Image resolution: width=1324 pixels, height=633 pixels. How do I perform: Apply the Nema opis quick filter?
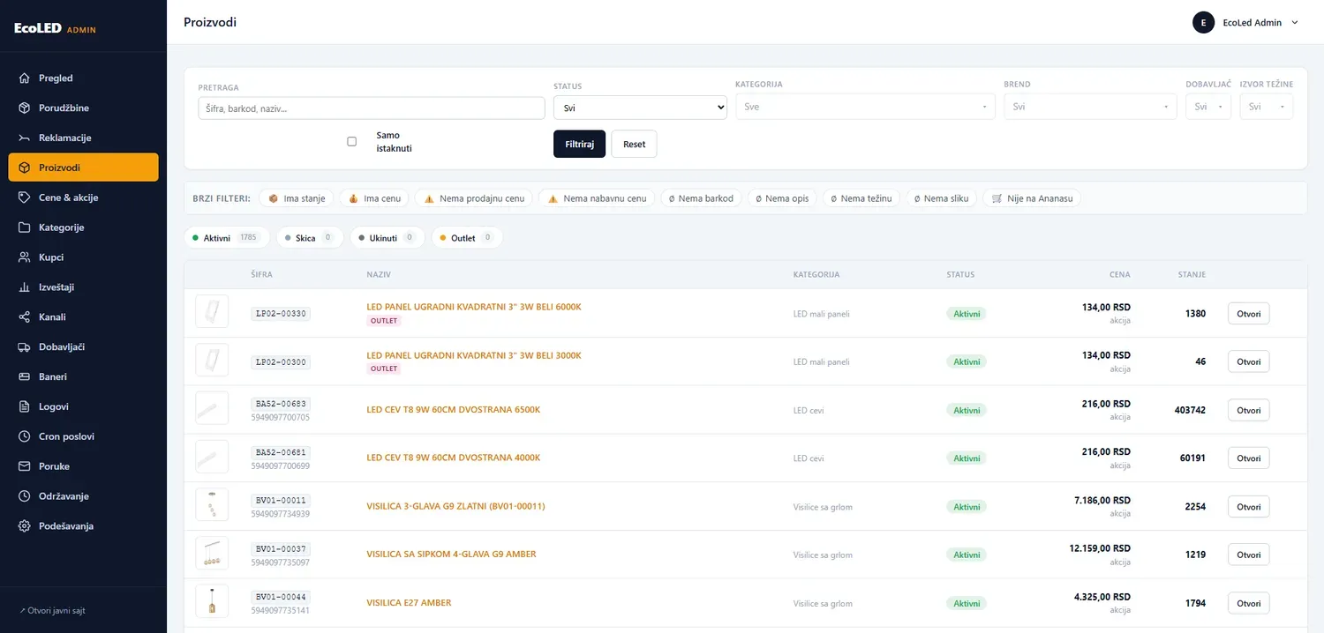point(782,198)
